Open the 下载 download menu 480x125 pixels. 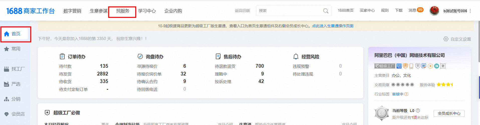(x=399, y=10)
